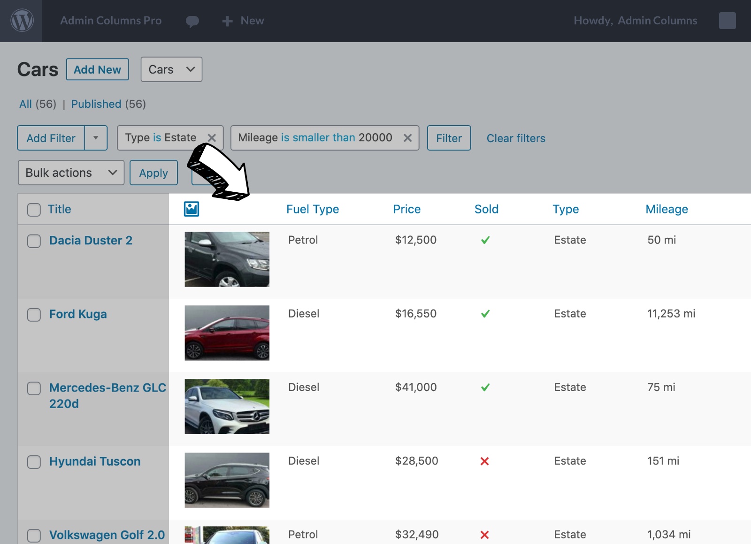Viewport: 751px width, 544px height.
Task: Check the Ford Kuga row checkbox
Action: pyautogui.click(x=33, y=315)
